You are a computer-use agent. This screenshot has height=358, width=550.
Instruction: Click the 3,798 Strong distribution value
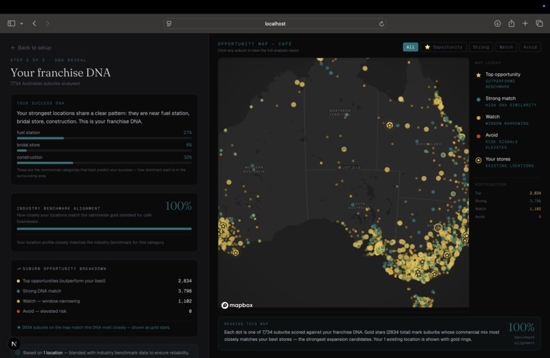[x=535, y=201]
